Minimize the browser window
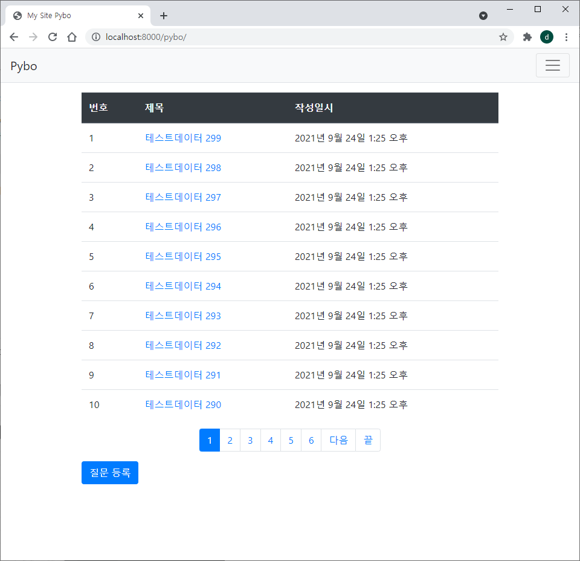 tap(510, 9)
